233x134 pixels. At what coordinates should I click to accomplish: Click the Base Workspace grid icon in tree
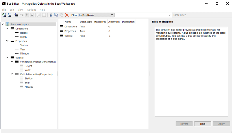pyautogui.click(x=8, y=24)
